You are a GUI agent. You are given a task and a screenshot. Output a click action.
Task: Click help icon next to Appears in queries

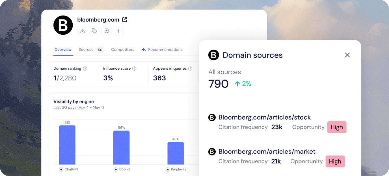(x=190, y=69)
